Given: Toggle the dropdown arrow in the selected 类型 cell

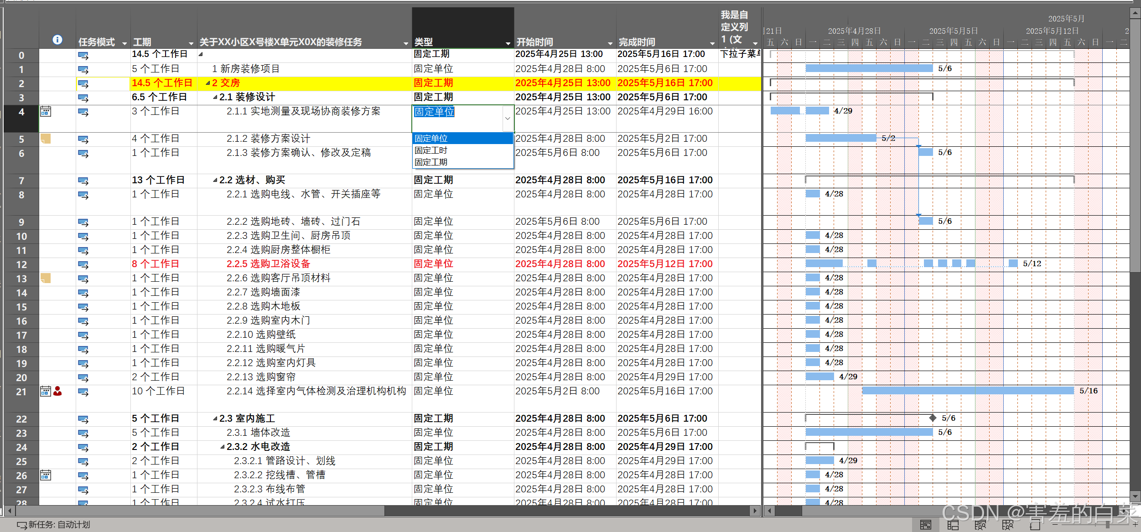Looking at the screenshot, I should 508,119.
